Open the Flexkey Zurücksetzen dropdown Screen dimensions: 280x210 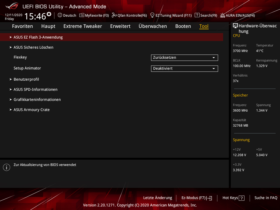click(185, 58)
